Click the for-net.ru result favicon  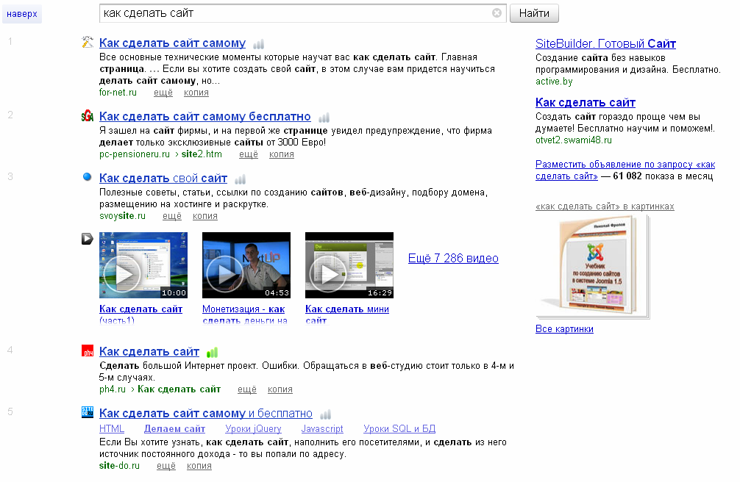click(x=88, y=43)
